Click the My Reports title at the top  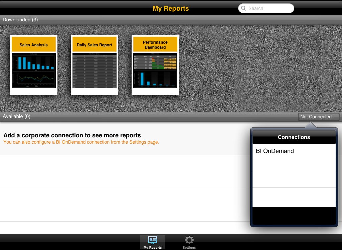[171, 8]
